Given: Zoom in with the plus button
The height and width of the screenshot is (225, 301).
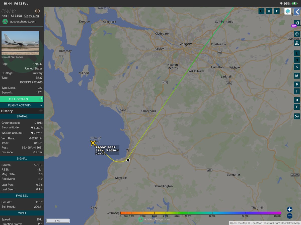Looking at the screenshot, I should click(x=289, y=209).
